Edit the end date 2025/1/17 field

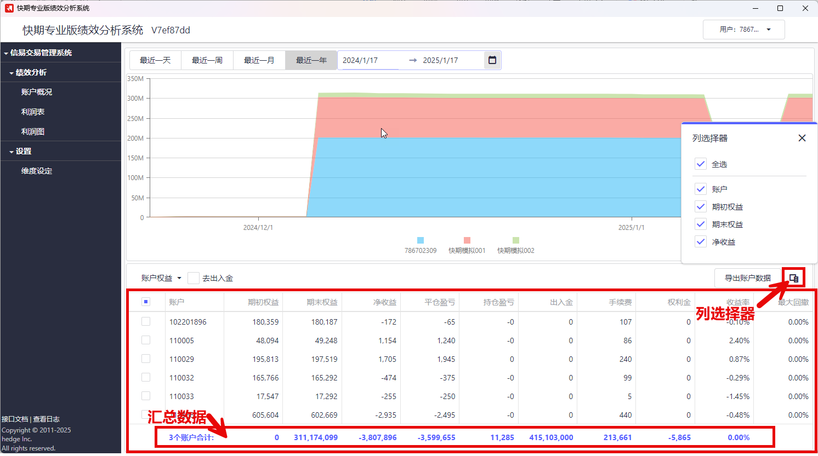point(451,60)
